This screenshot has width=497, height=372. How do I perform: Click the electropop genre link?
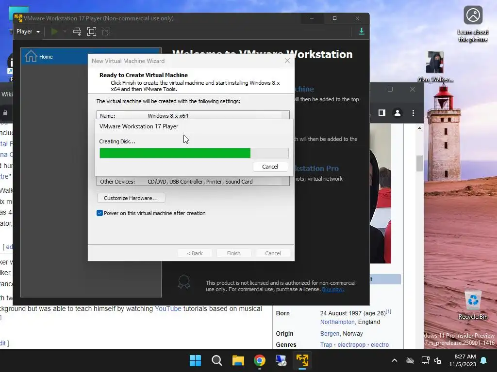point(351,345)
